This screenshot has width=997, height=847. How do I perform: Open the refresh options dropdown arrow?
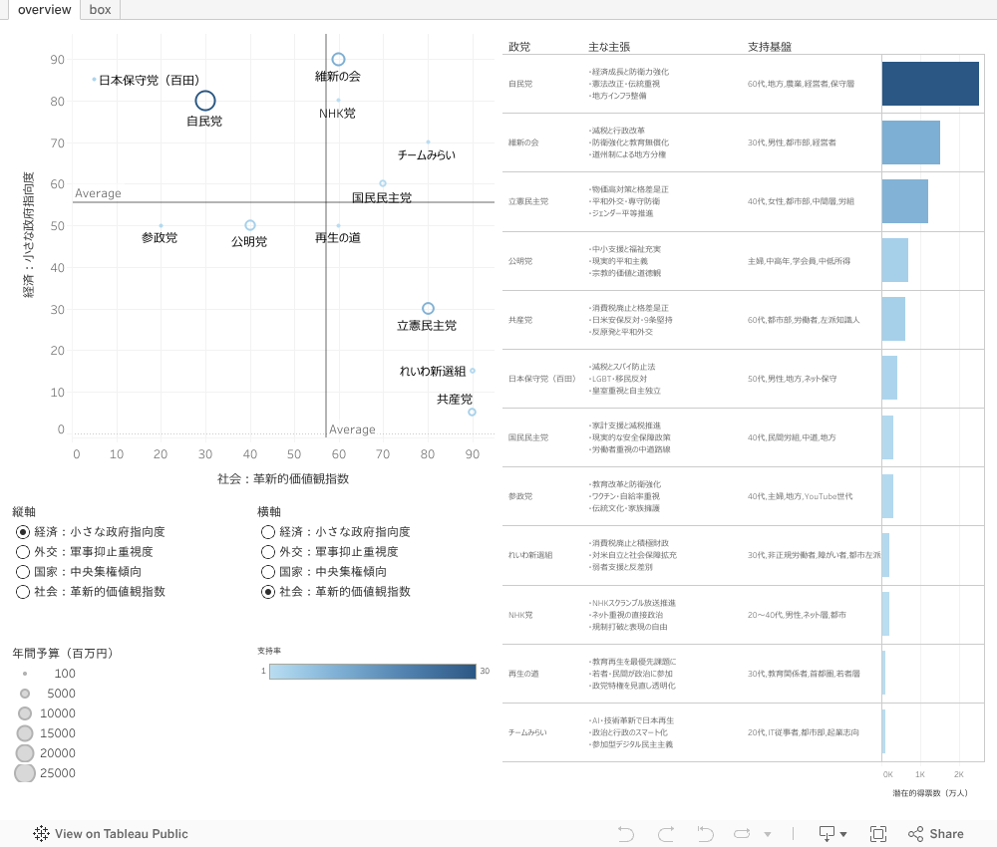tap(768, 834)
